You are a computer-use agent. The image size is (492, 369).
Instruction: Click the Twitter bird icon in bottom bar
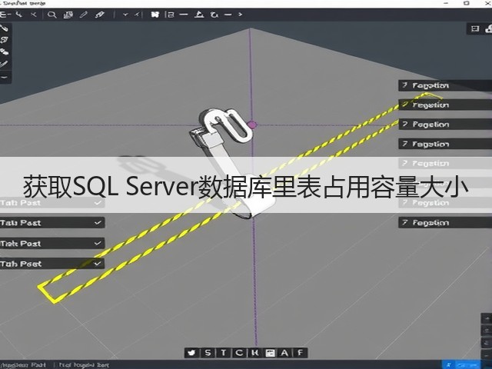pos(191,353)
